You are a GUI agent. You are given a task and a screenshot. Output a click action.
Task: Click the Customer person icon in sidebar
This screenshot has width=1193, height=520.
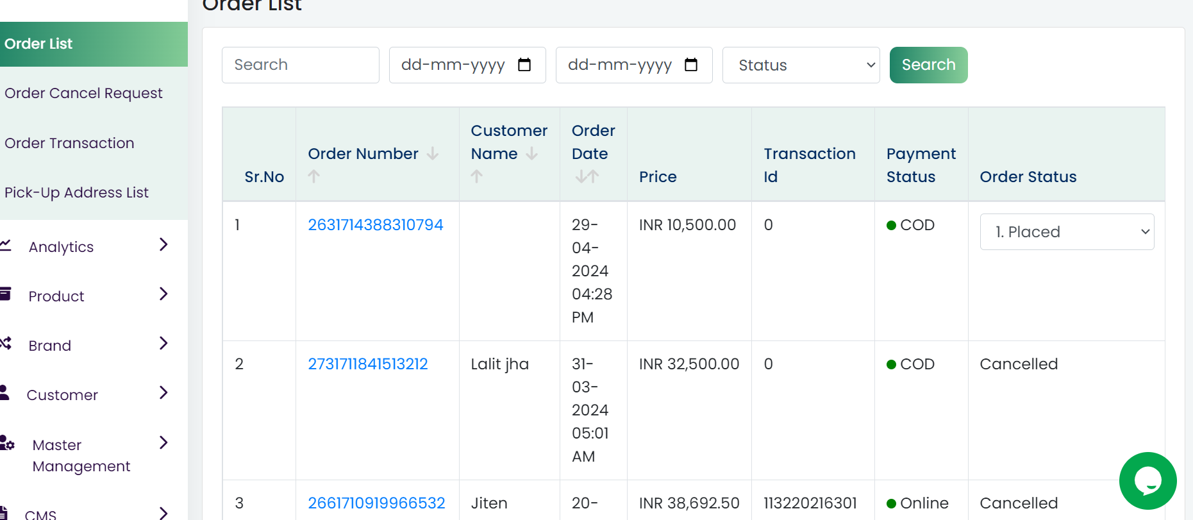[4, 392]
